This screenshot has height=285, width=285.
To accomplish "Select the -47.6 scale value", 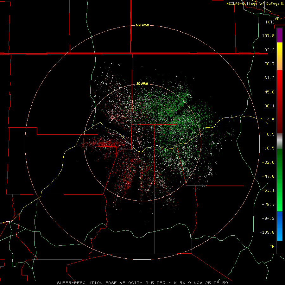I will pyautogui.click(x=268, y=176).
